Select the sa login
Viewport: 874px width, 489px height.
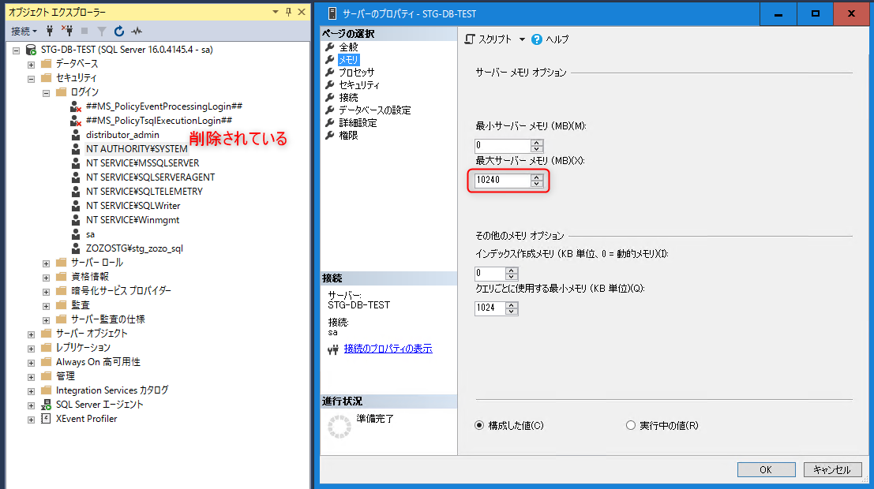[90, 234]
